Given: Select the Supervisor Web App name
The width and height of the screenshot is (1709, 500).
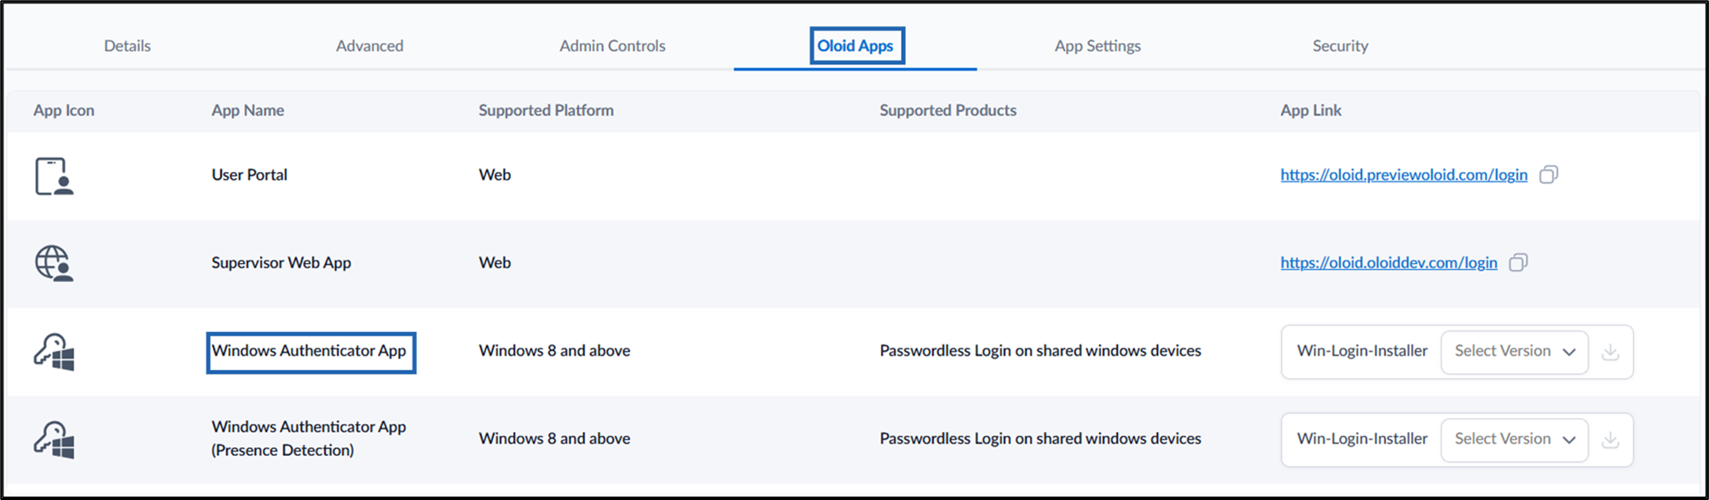Looking at the screenshot, I should coord(281,262).
